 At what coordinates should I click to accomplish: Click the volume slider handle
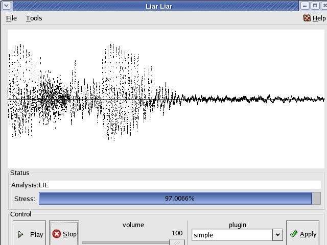tap(177, 242)
